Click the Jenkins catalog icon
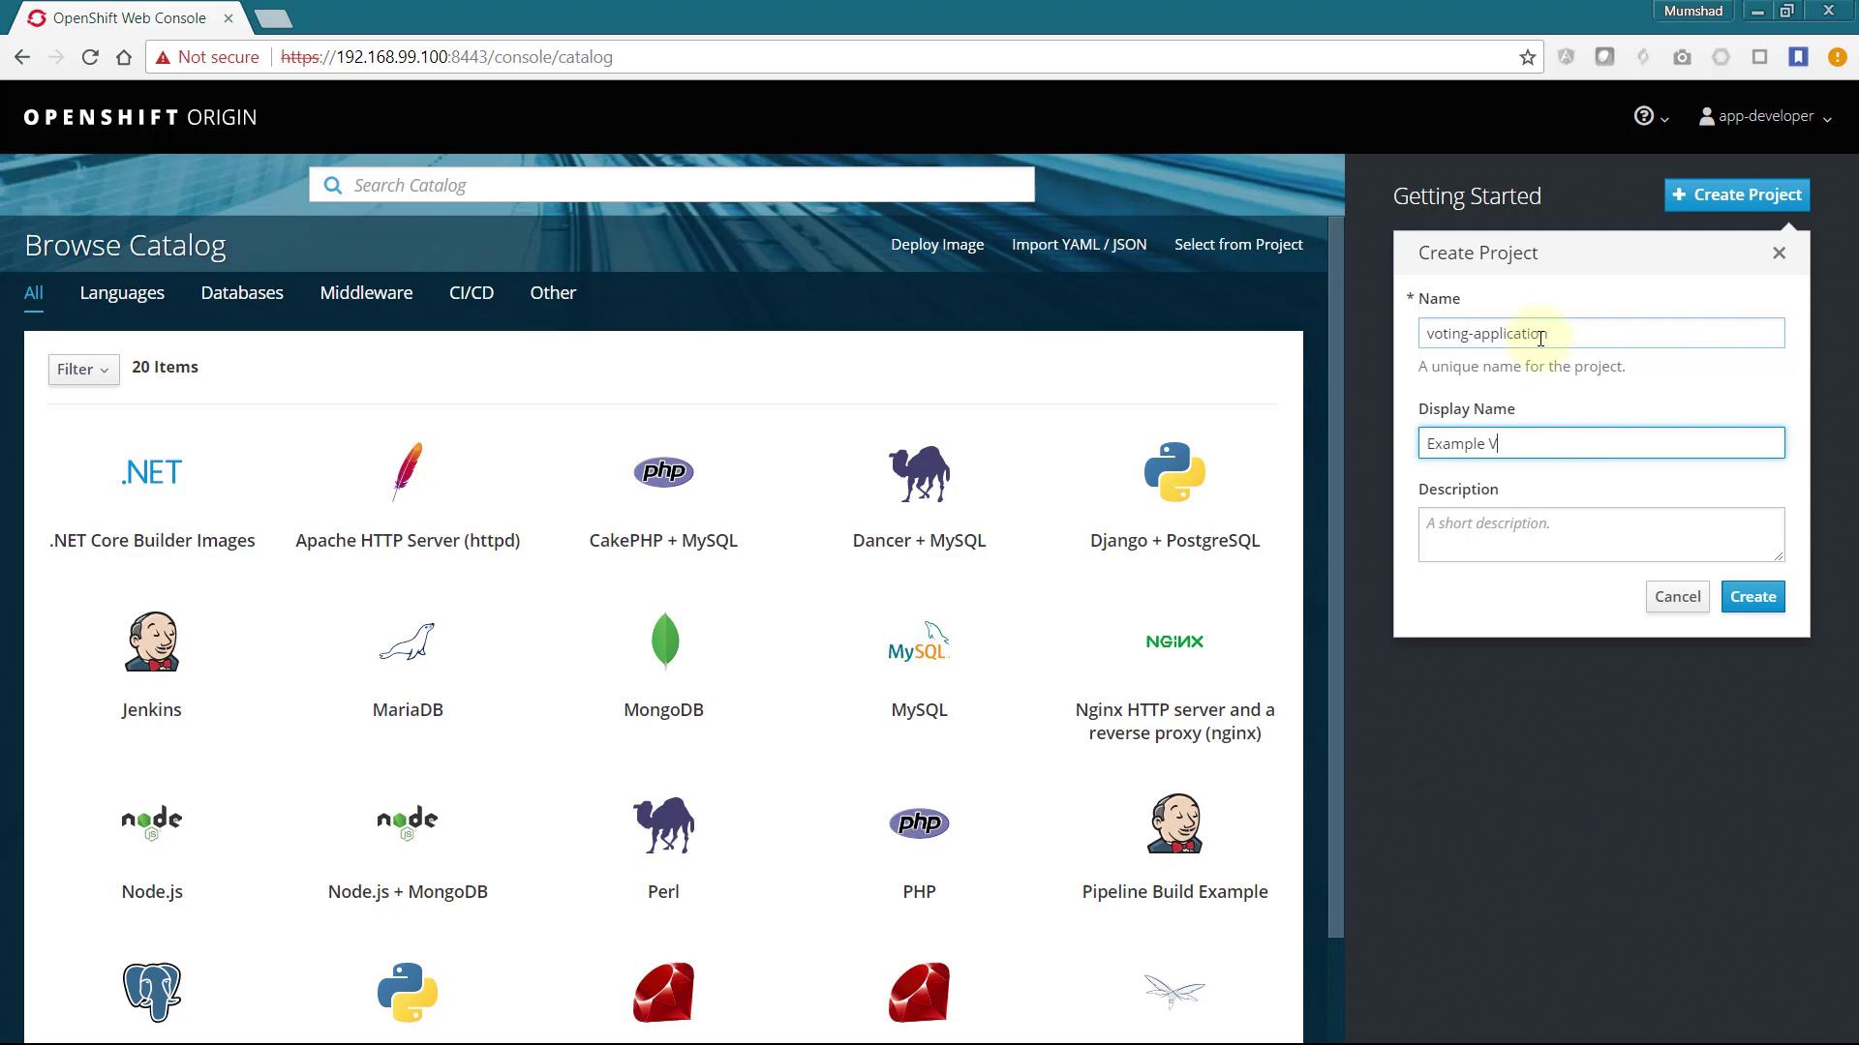 pyautogui.click(x=152, y=642)
